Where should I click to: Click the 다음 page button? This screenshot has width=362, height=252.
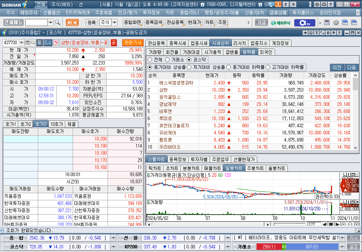[351, 67]
